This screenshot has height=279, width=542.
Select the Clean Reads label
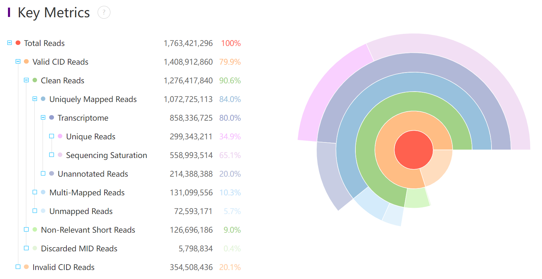[63, 81]
